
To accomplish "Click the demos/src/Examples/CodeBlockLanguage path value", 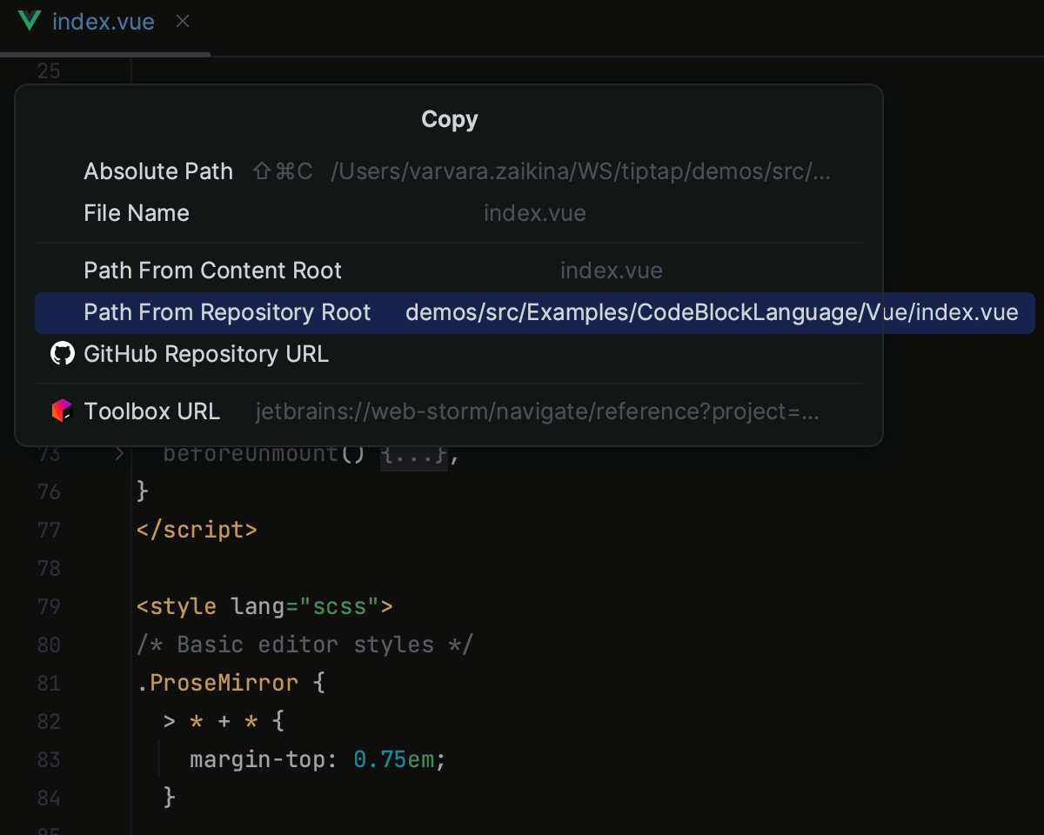I will click(715, 312).
